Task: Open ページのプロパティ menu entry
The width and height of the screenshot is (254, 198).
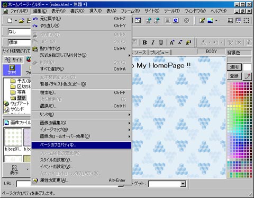Action: [x=81, y=145]
